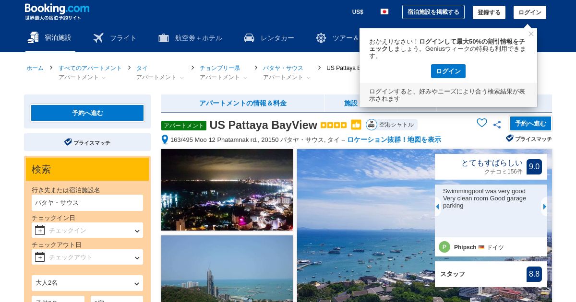The width and height of the screenshot is (576, 302).
Task: Click the suitcase flight+hotel icon
Action: pos(164,38)
